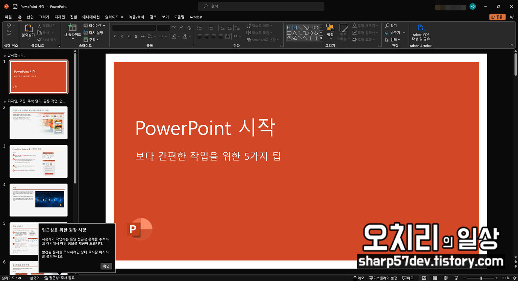Viewport: 518px width, 281px height.
Task: Open the 파일 (File) menu
Action: coord(8,17)
